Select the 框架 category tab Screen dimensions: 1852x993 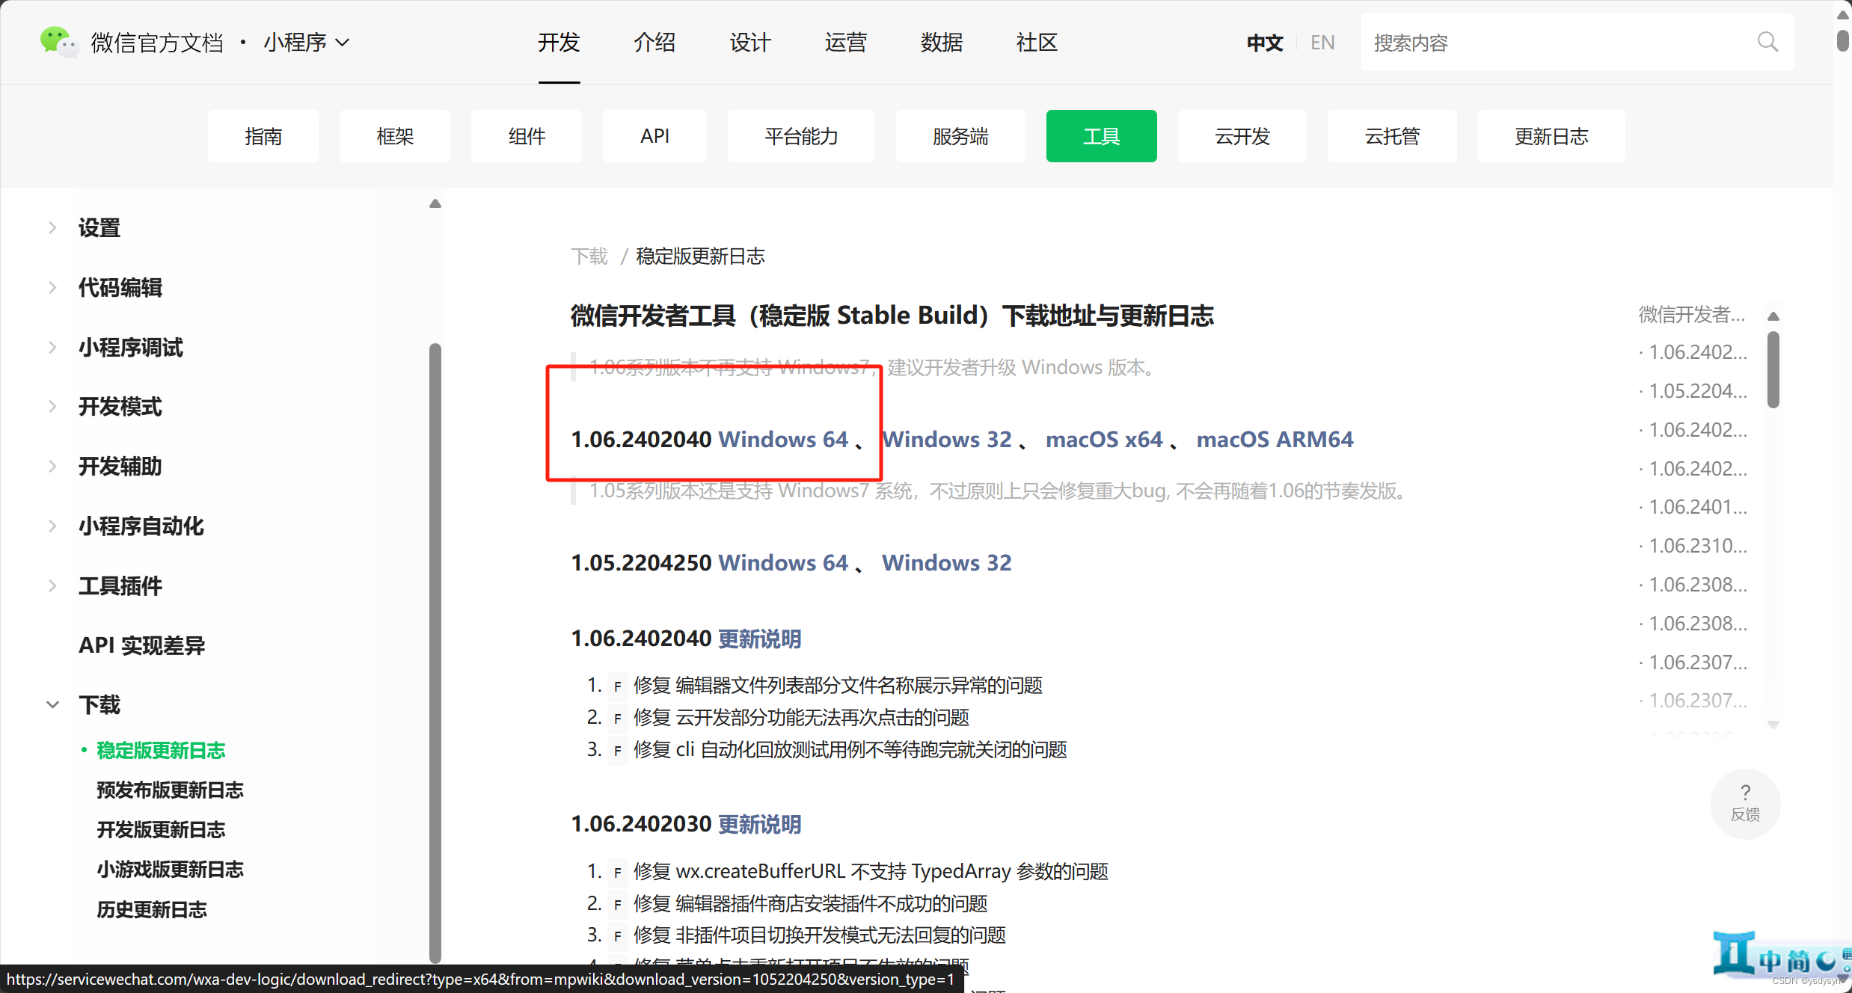pyautogui.click(x=395, y=136)
